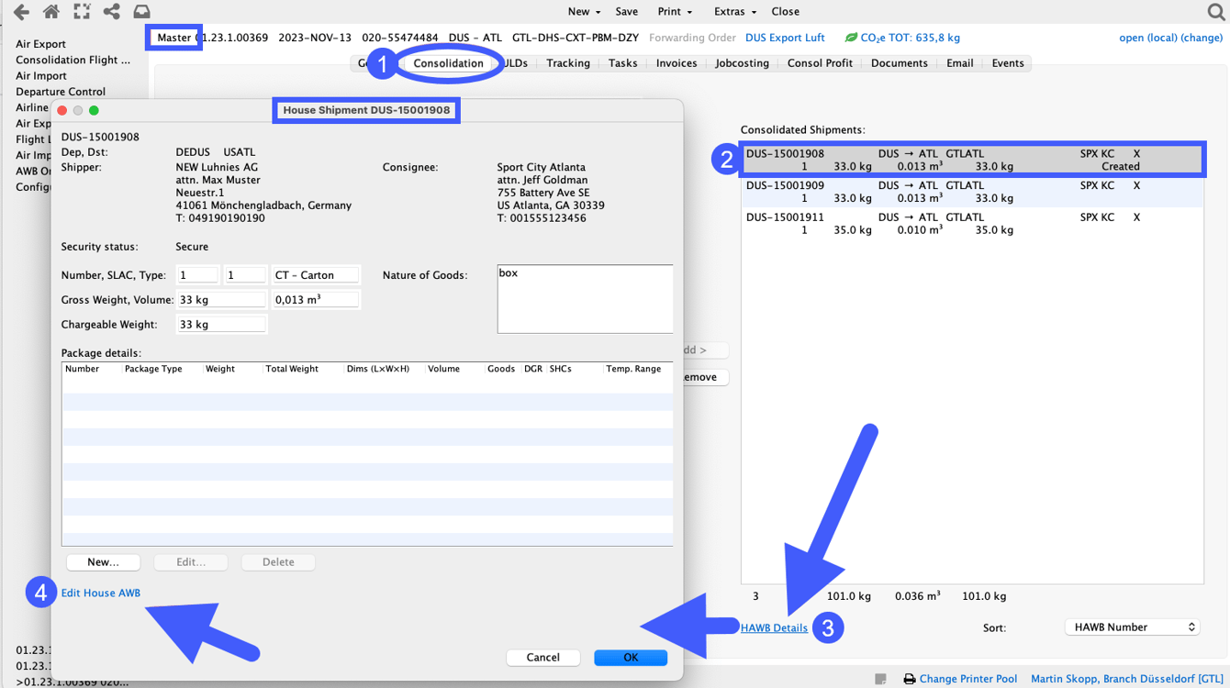This screenshot has width=1230, height=688.
Task: Open the Consol Profit tab
Action: (x=820, y=62)
